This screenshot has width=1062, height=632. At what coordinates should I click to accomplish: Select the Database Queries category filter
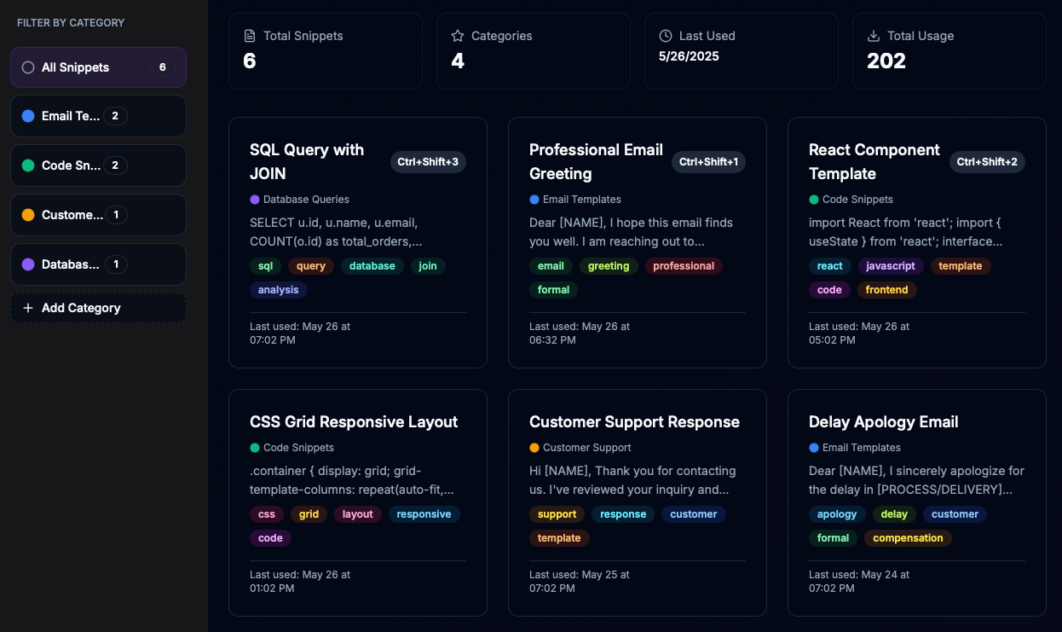point(98,264)
